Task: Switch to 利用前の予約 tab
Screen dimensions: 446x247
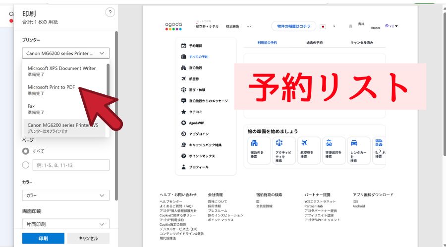Action: (x=268, y=42)
